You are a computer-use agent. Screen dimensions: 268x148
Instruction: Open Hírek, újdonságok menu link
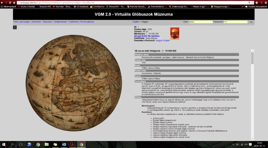pyautogui.click(x=22, y=22)
